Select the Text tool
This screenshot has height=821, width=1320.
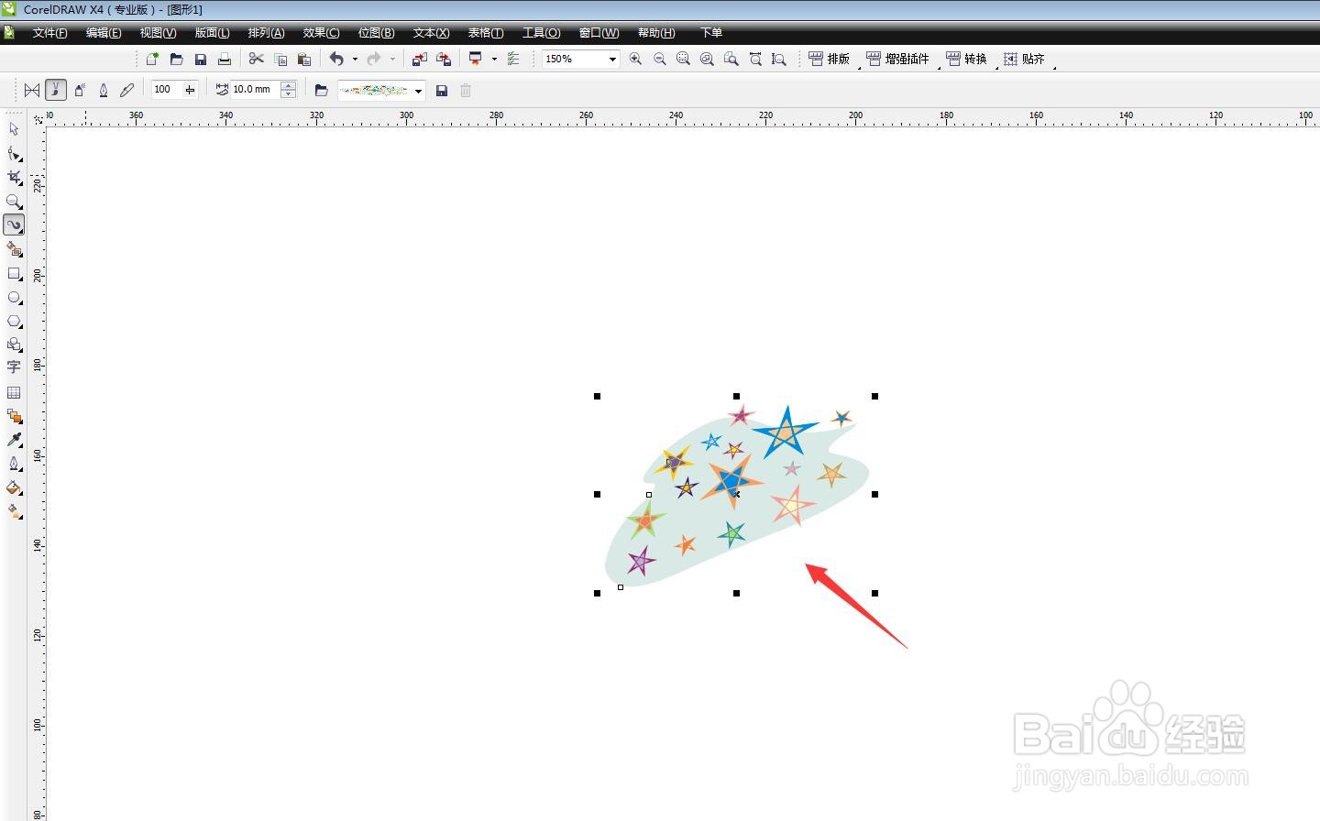coord(14,367)
